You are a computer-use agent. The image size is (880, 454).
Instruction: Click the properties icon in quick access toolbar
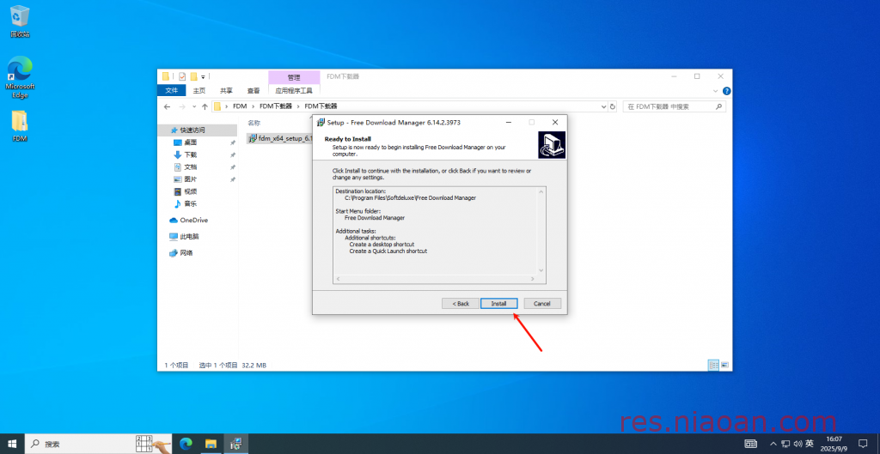pos(182,76)
